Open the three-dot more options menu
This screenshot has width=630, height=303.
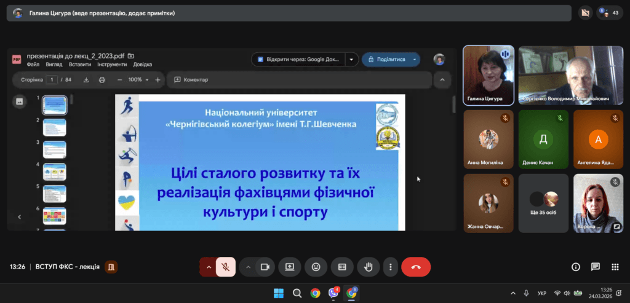(x=391, y=267)
